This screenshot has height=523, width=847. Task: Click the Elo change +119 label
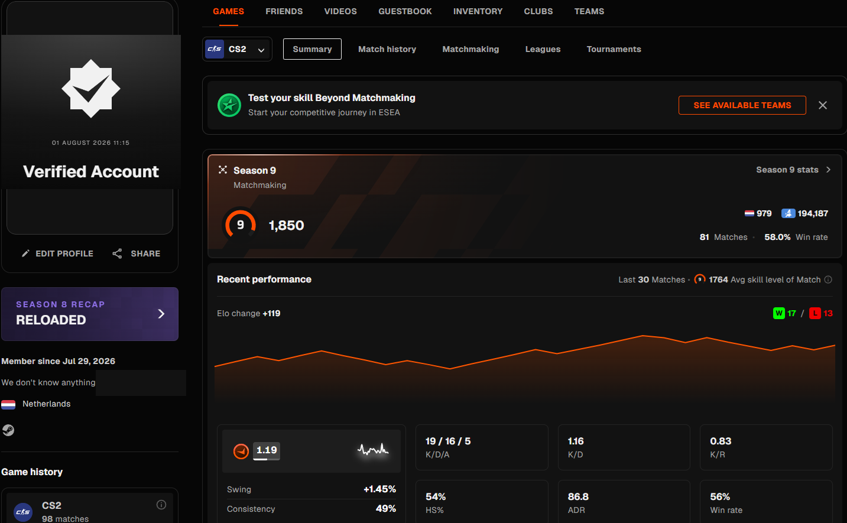pyautogui.click(x=248, y=313)
